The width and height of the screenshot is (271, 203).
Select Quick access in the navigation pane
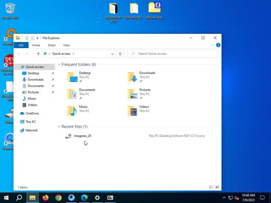pyautogui.click(x=35, y=67)
